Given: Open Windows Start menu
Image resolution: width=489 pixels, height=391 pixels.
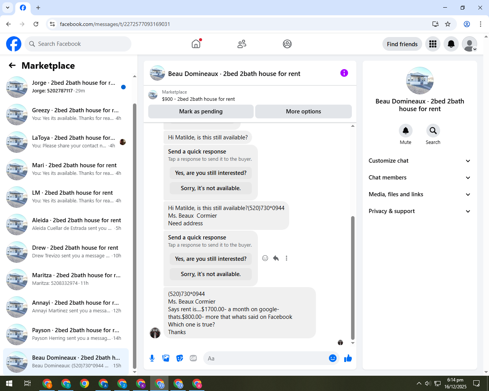Looking at the screenshot, I should (9, 383).
